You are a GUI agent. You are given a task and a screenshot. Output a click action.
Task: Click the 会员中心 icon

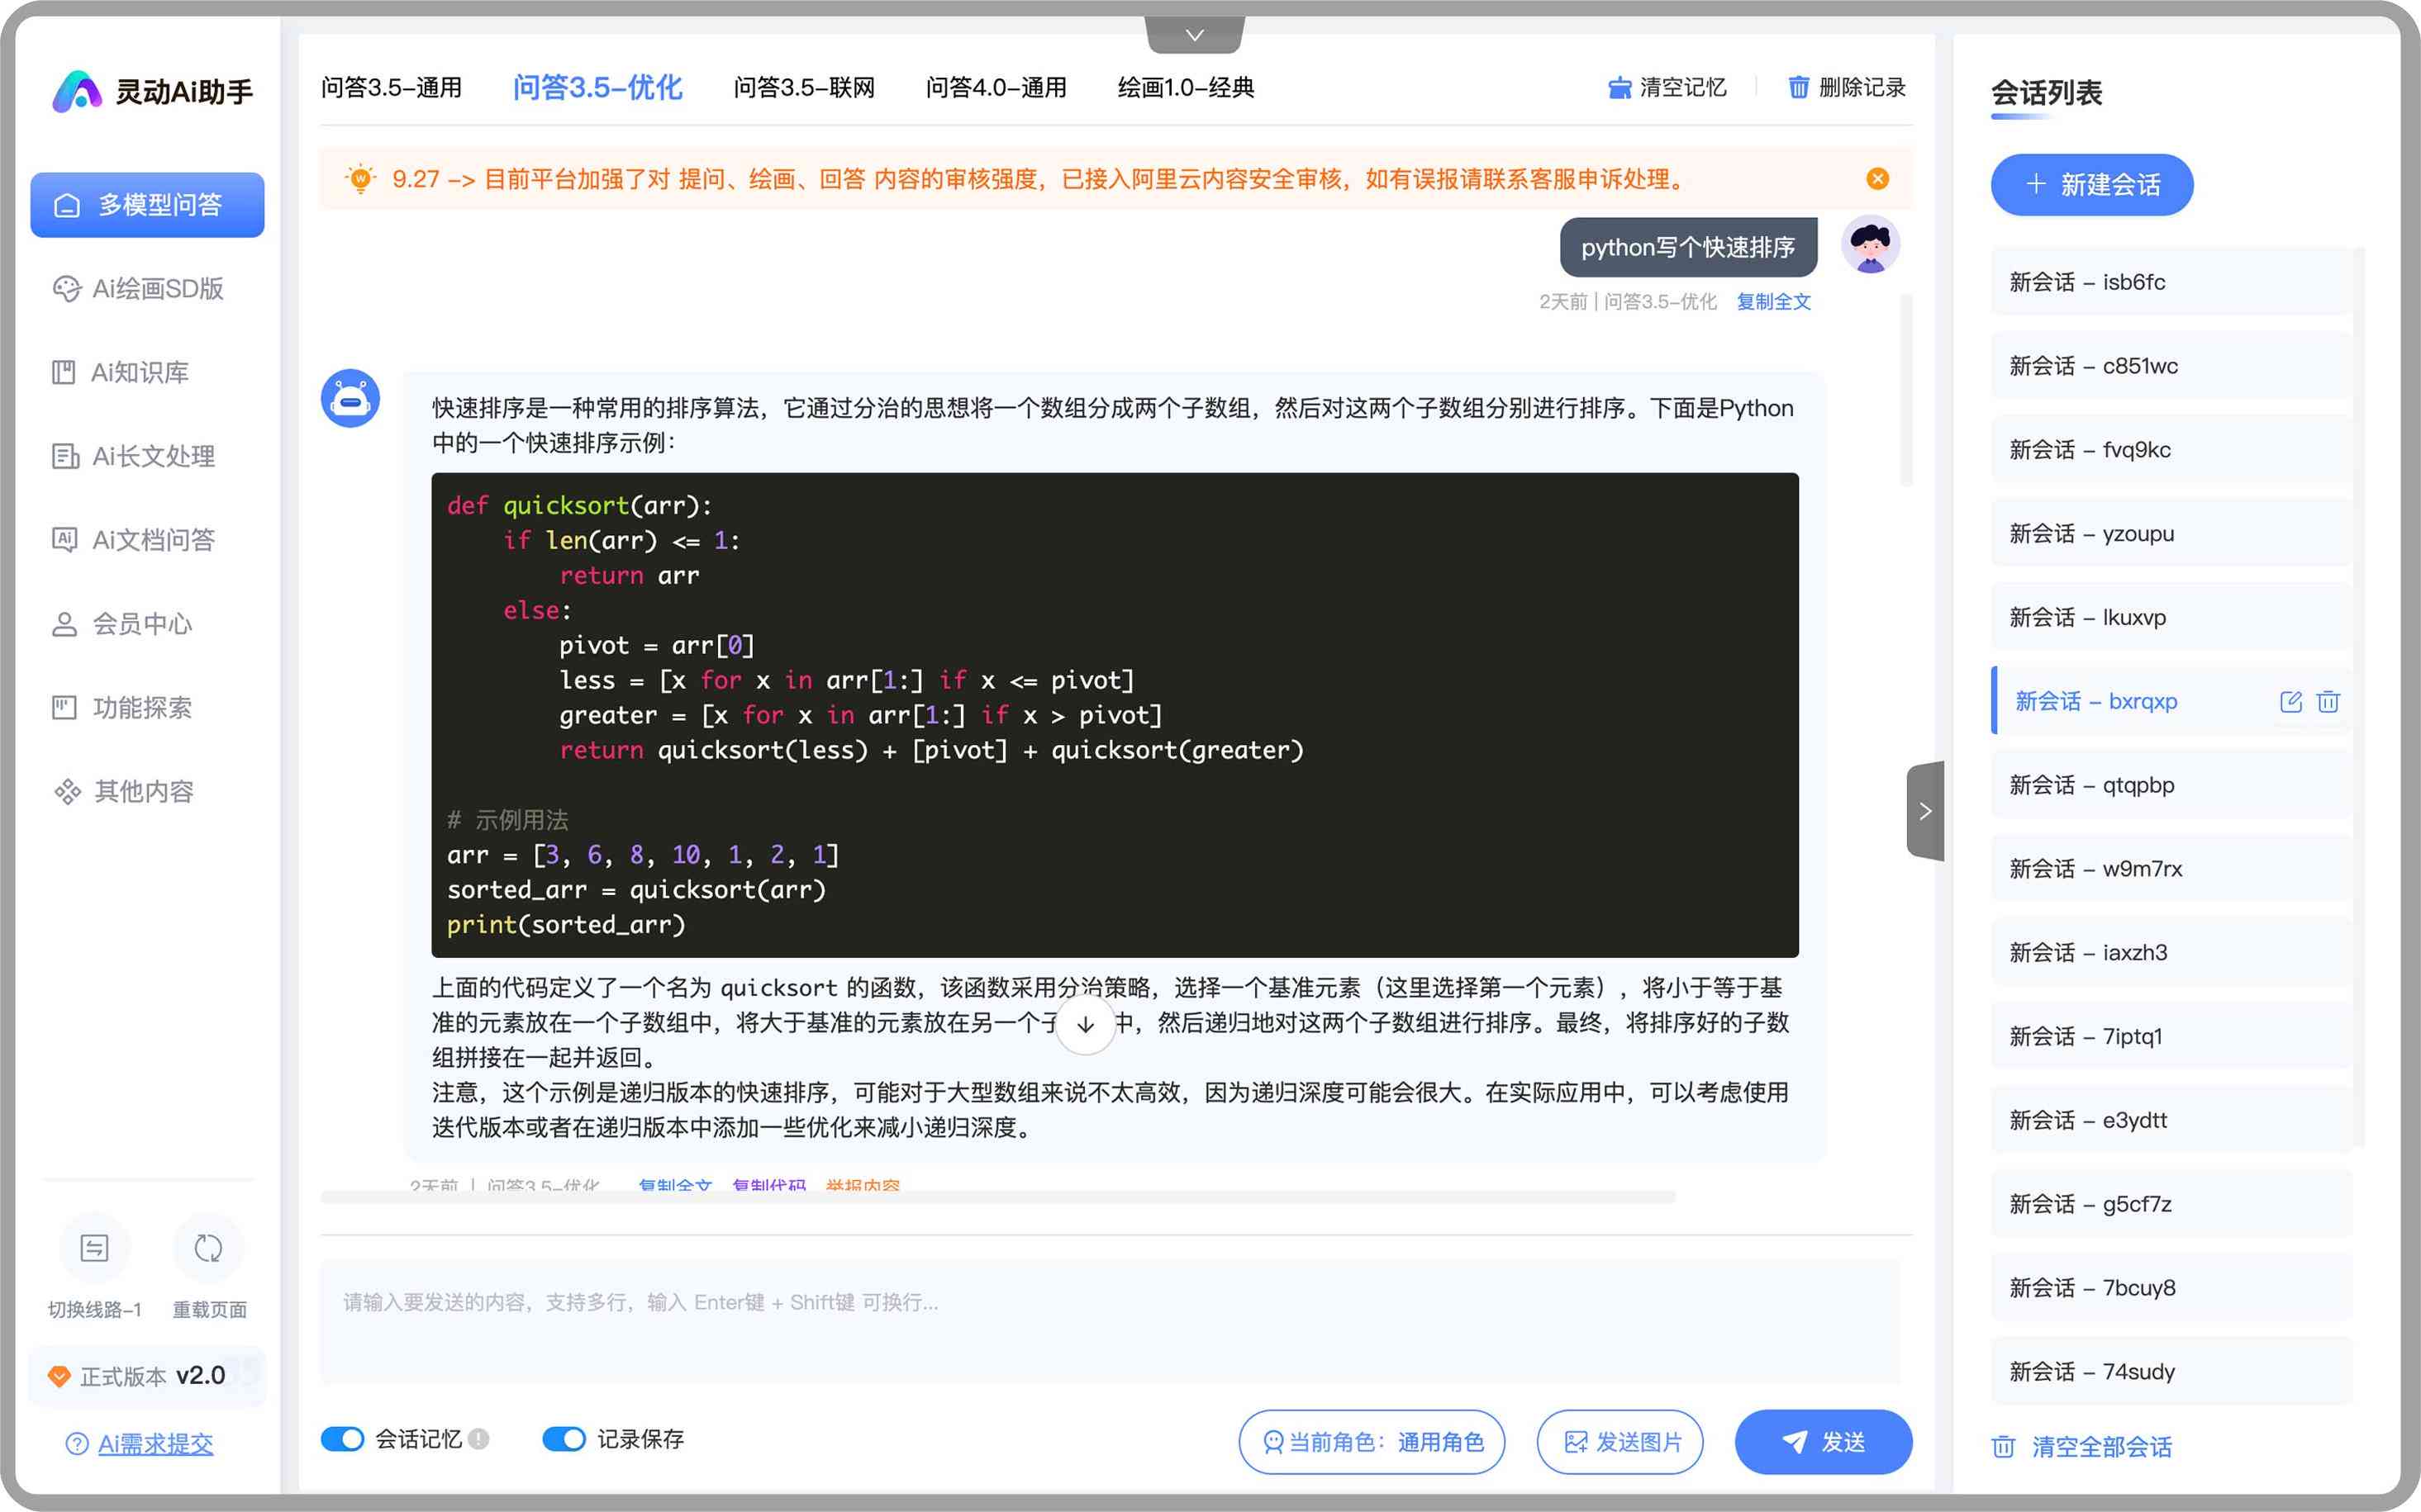pos(64,623)
